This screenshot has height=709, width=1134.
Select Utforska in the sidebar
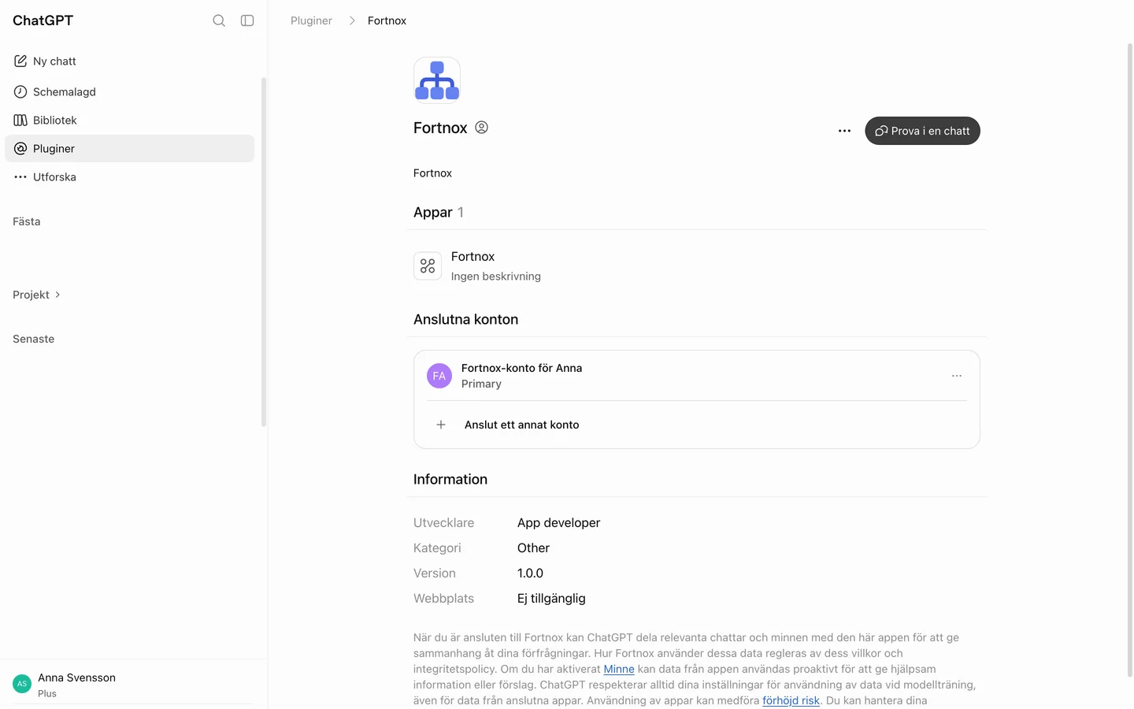pyautogui.click(x=130, y=176)
